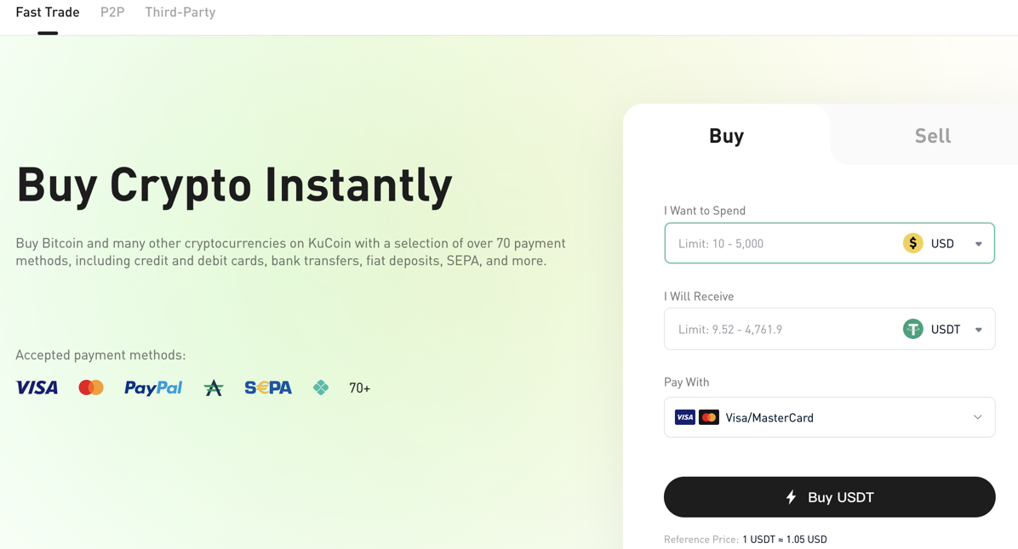Switch to the Third-Party tab
This screenshot has width=1018, height=549.
180,12
